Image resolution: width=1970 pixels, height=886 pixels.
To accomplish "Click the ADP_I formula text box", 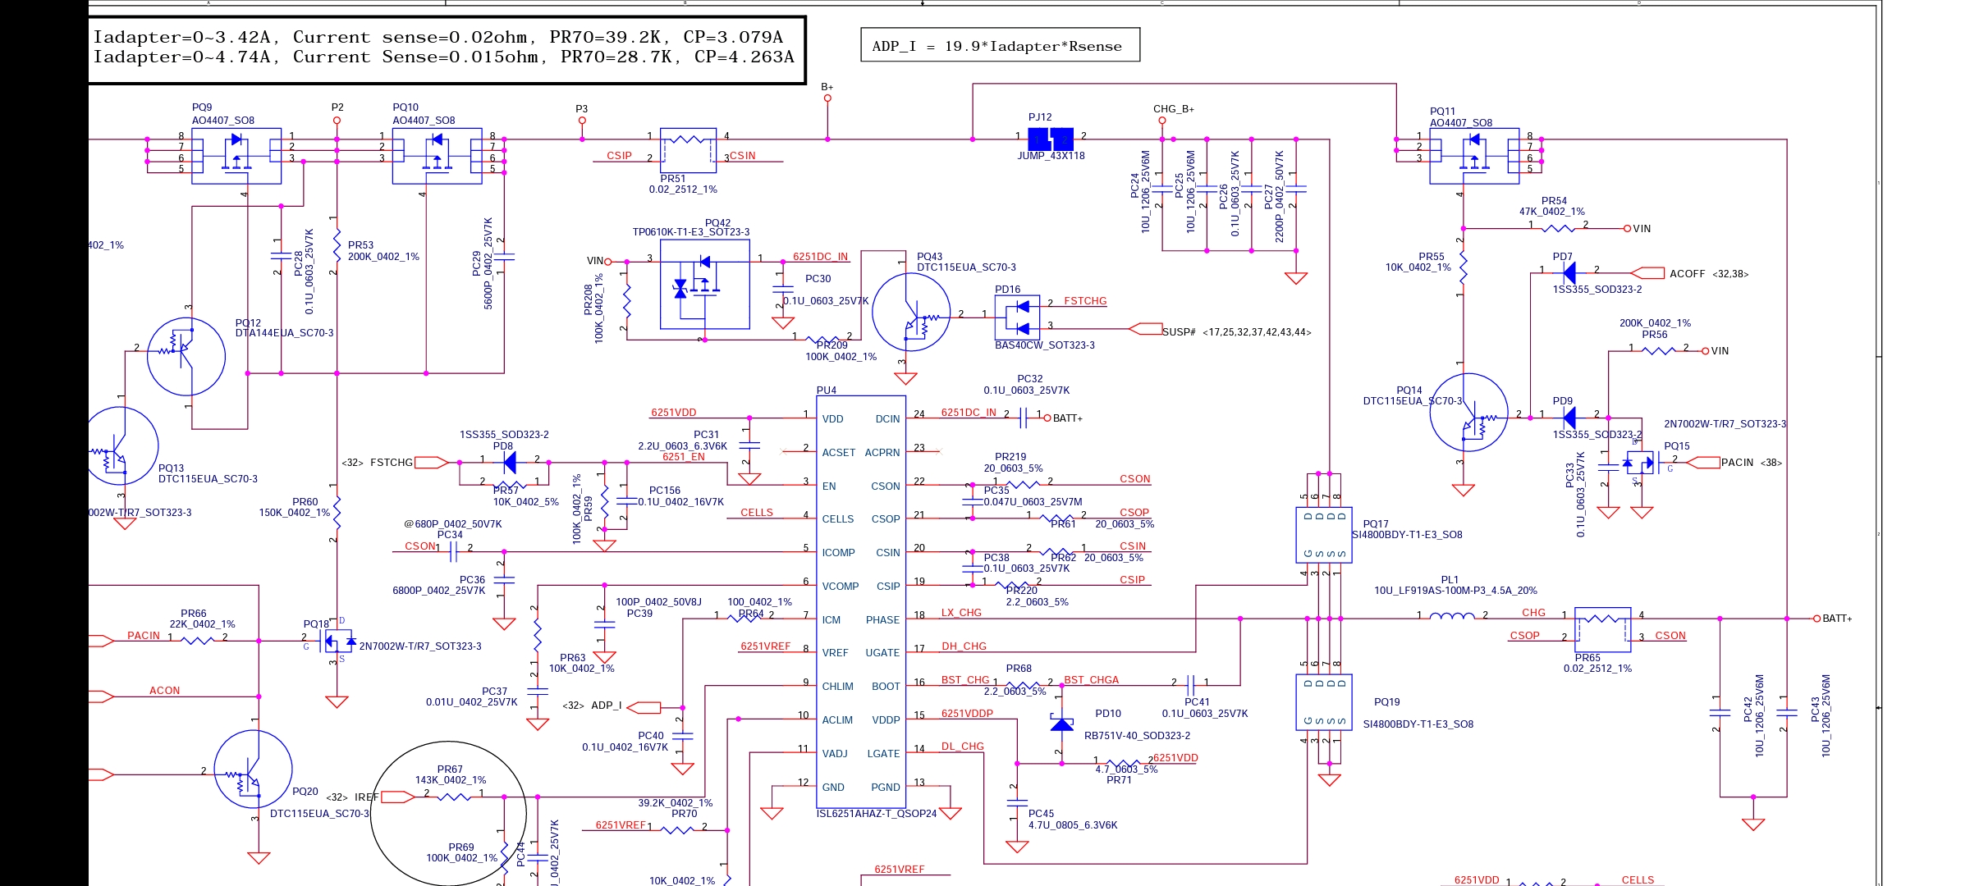I will tap(1000, 46).
